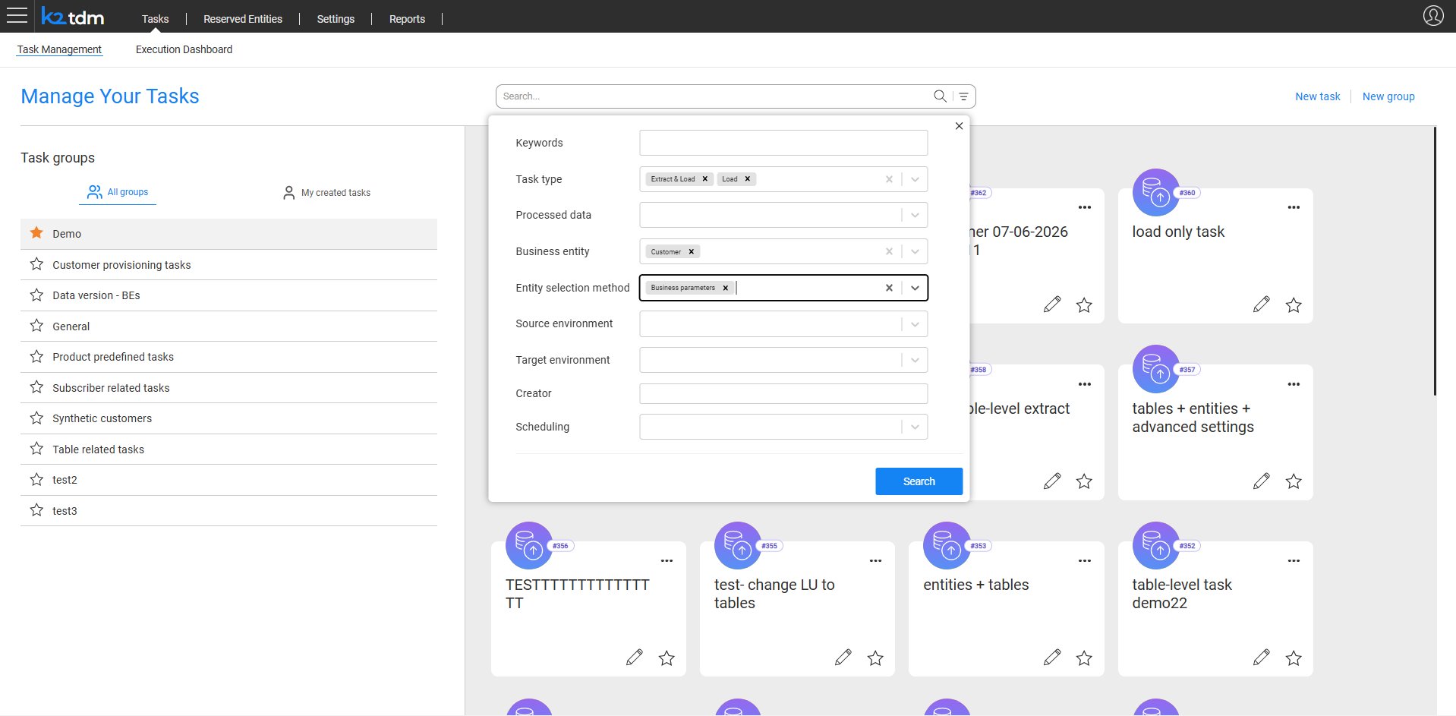Clear all Task type selections
The image size is (1456, 716).
(x=889, y=179)
